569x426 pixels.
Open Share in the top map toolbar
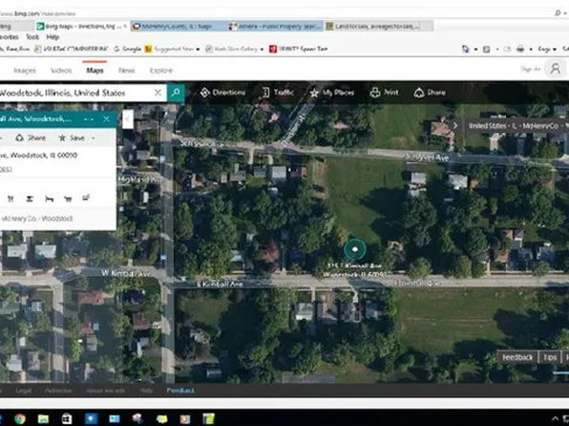pyautogui.click(x=430, y=93)
